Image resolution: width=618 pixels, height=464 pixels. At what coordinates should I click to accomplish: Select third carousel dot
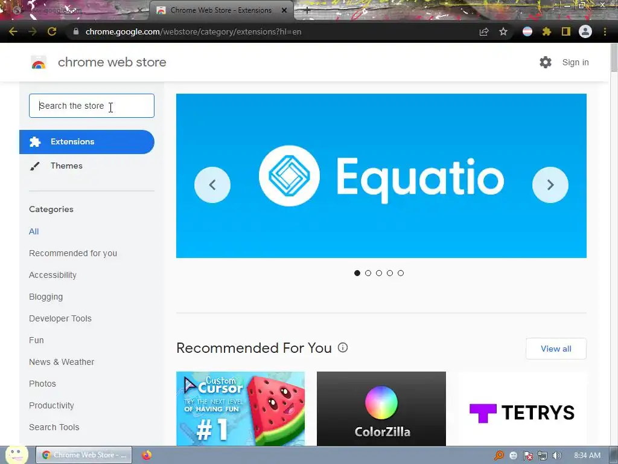coord(379,273)
